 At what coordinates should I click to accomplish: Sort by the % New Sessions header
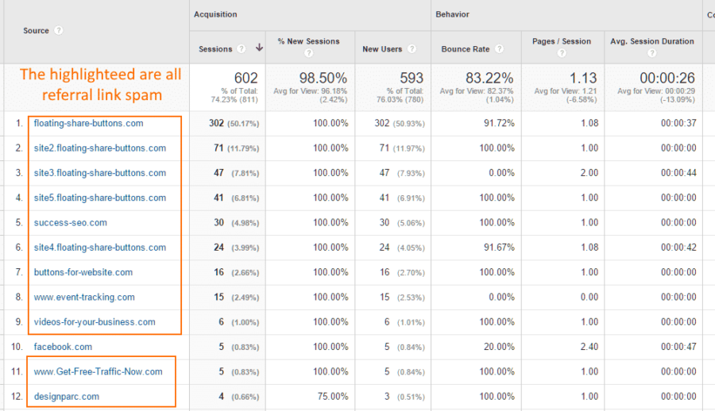pos(309,41)
